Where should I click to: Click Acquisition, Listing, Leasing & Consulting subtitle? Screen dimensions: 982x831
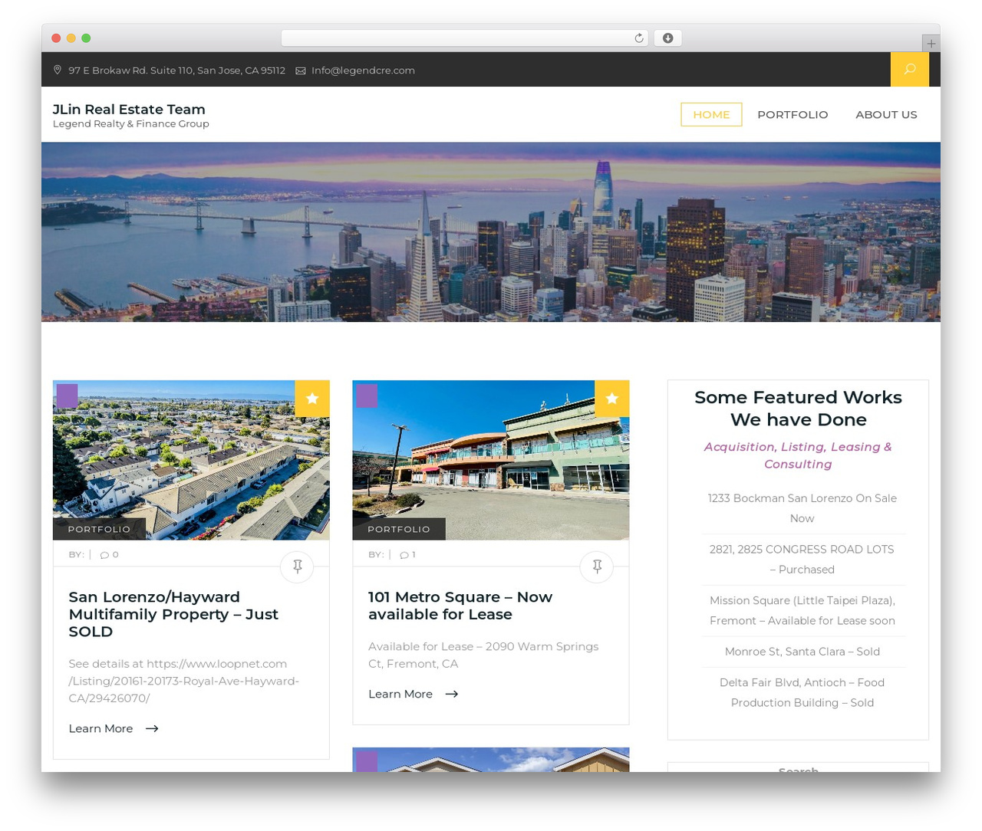798,455
